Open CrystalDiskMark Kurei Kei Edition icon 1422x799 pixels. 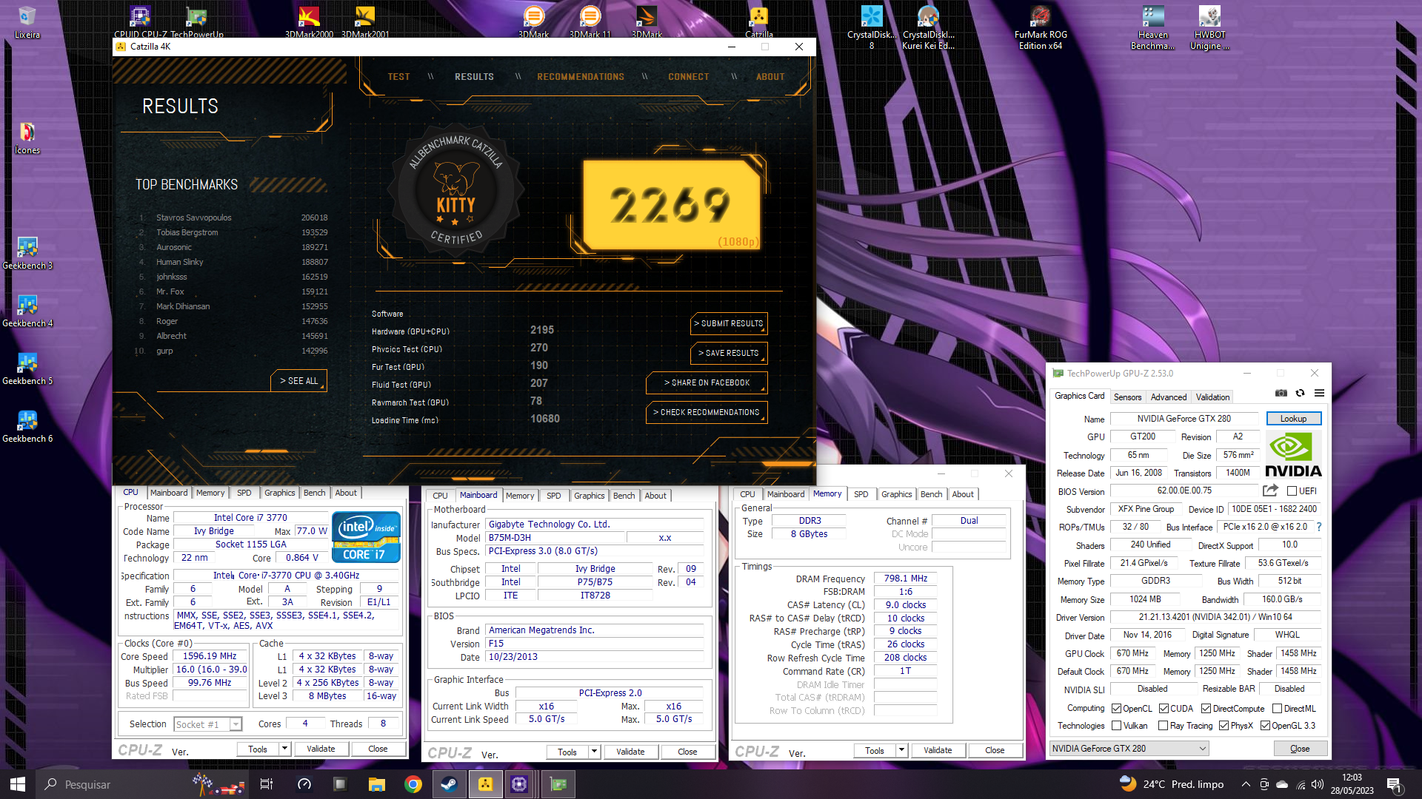[x=928, y=28]
